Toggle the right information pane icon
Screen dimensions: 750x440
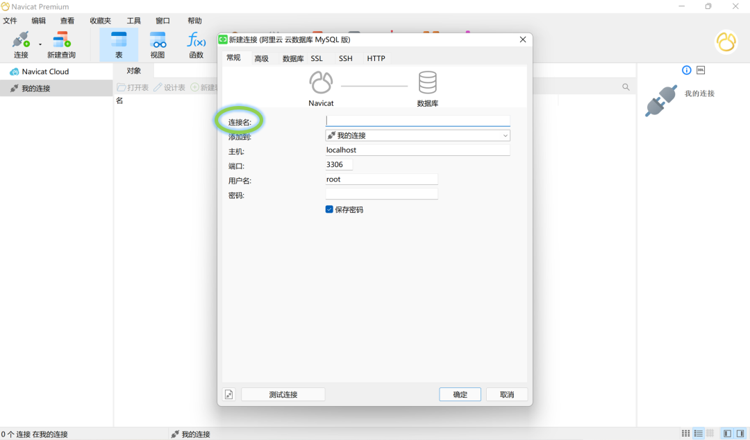click(x=740, y=433)
